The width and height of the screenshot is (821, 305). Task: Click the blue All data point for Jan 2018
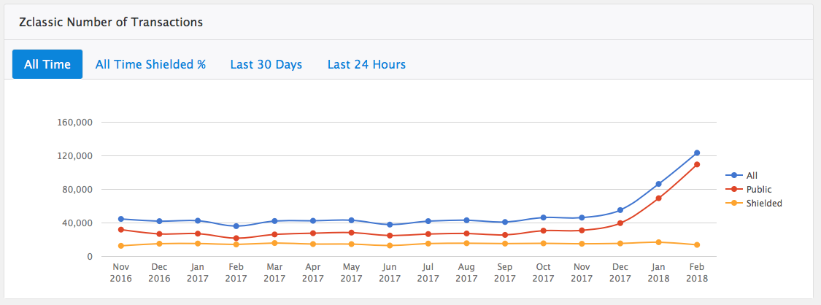[659, 184]
